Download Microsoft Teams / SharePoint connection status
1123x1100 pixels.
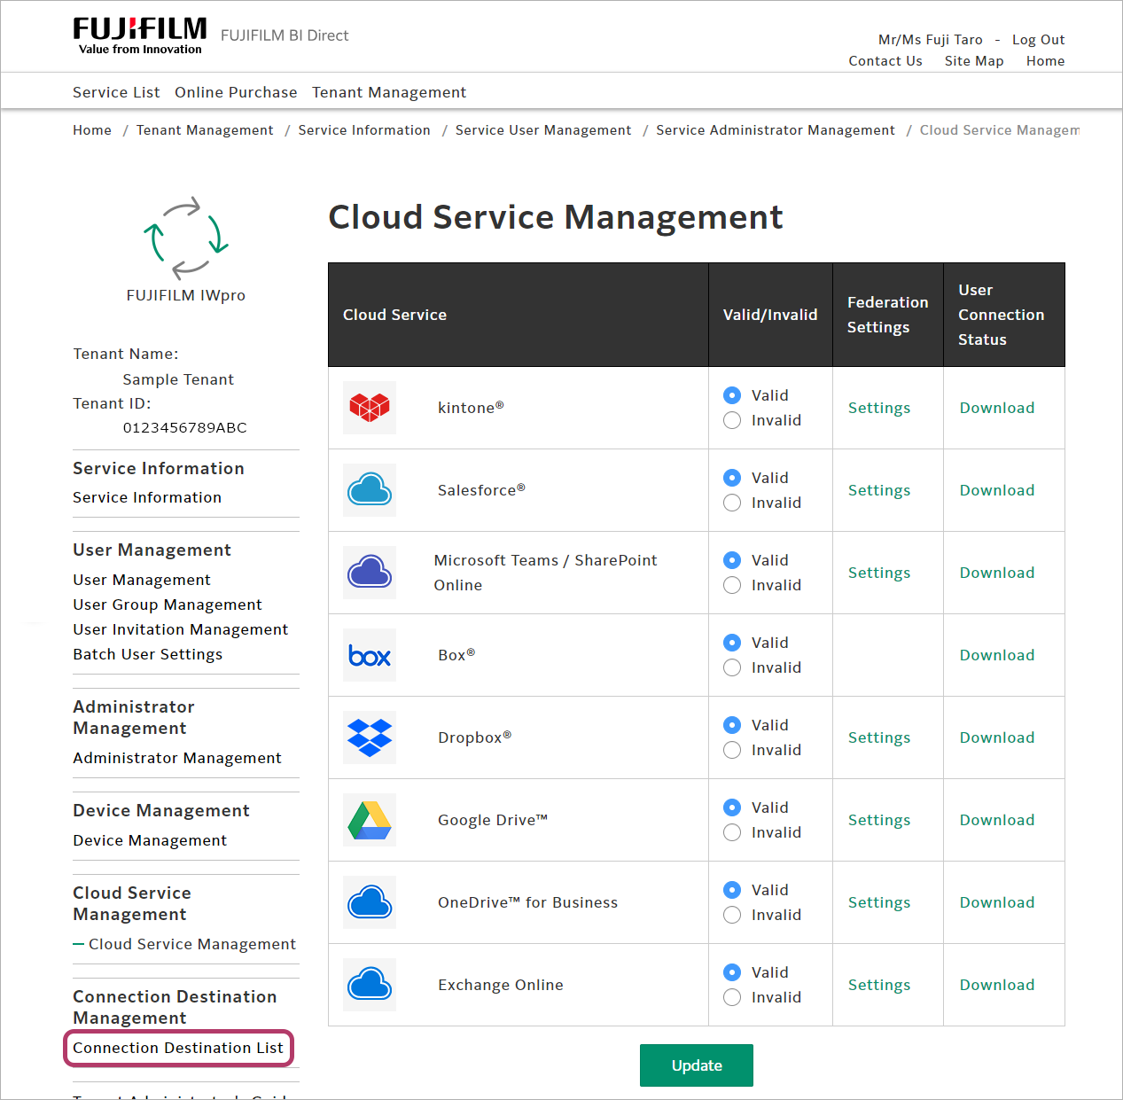click(x=997, y=573)
